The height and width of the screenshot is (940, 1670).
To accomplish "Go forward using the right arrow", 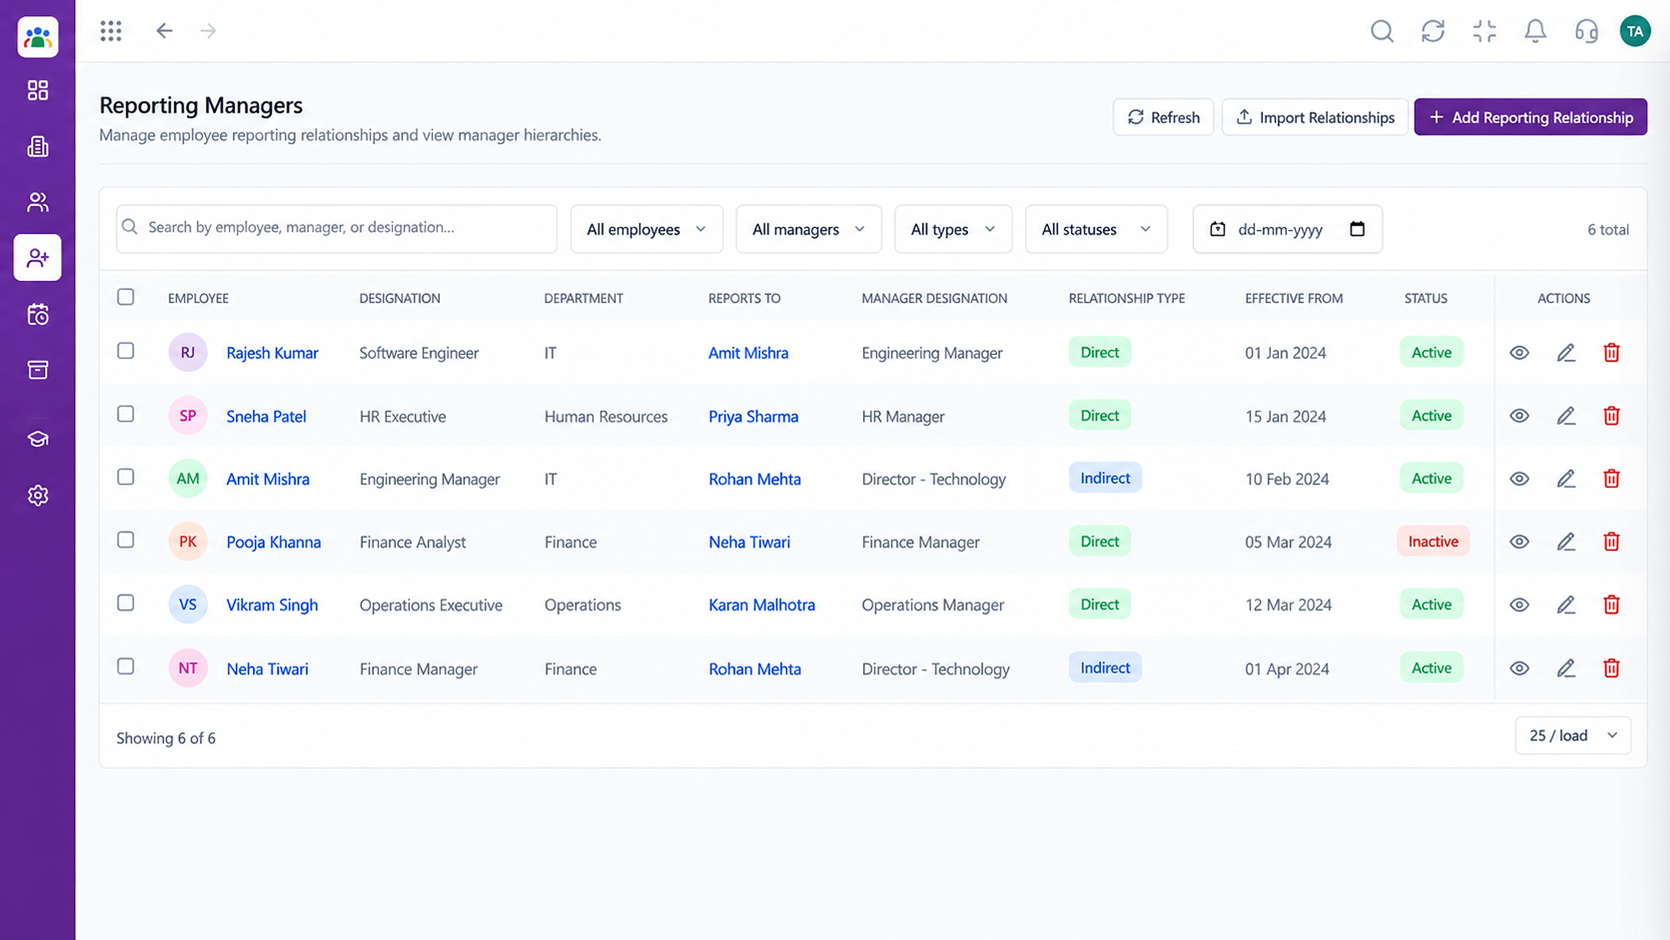I will pos(208,30).
